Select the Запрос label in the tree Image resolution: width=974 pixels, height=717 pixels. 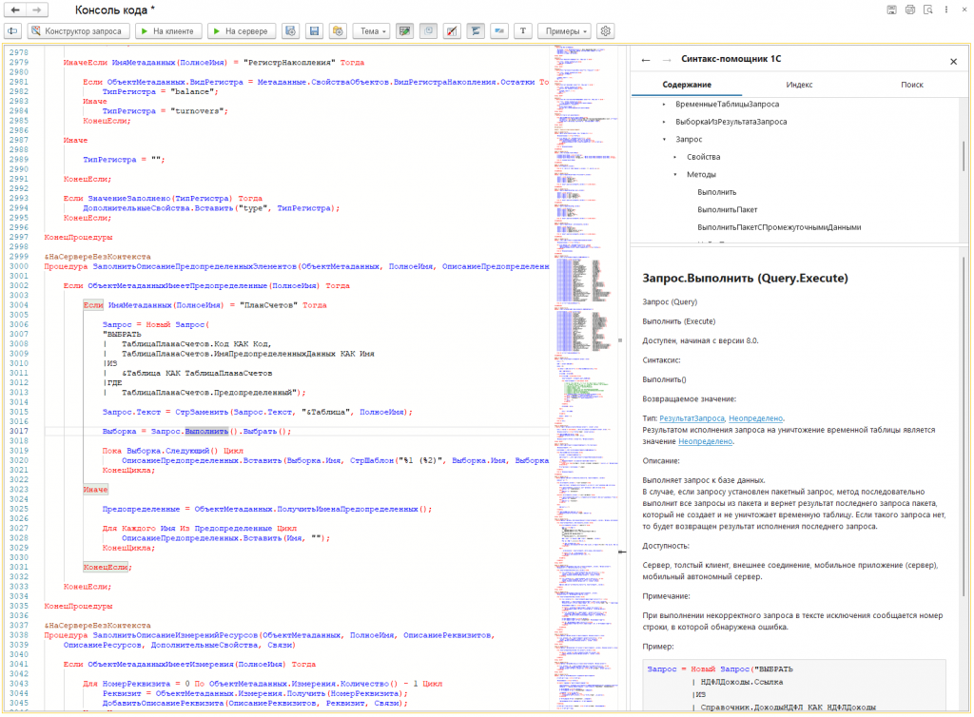689,140
